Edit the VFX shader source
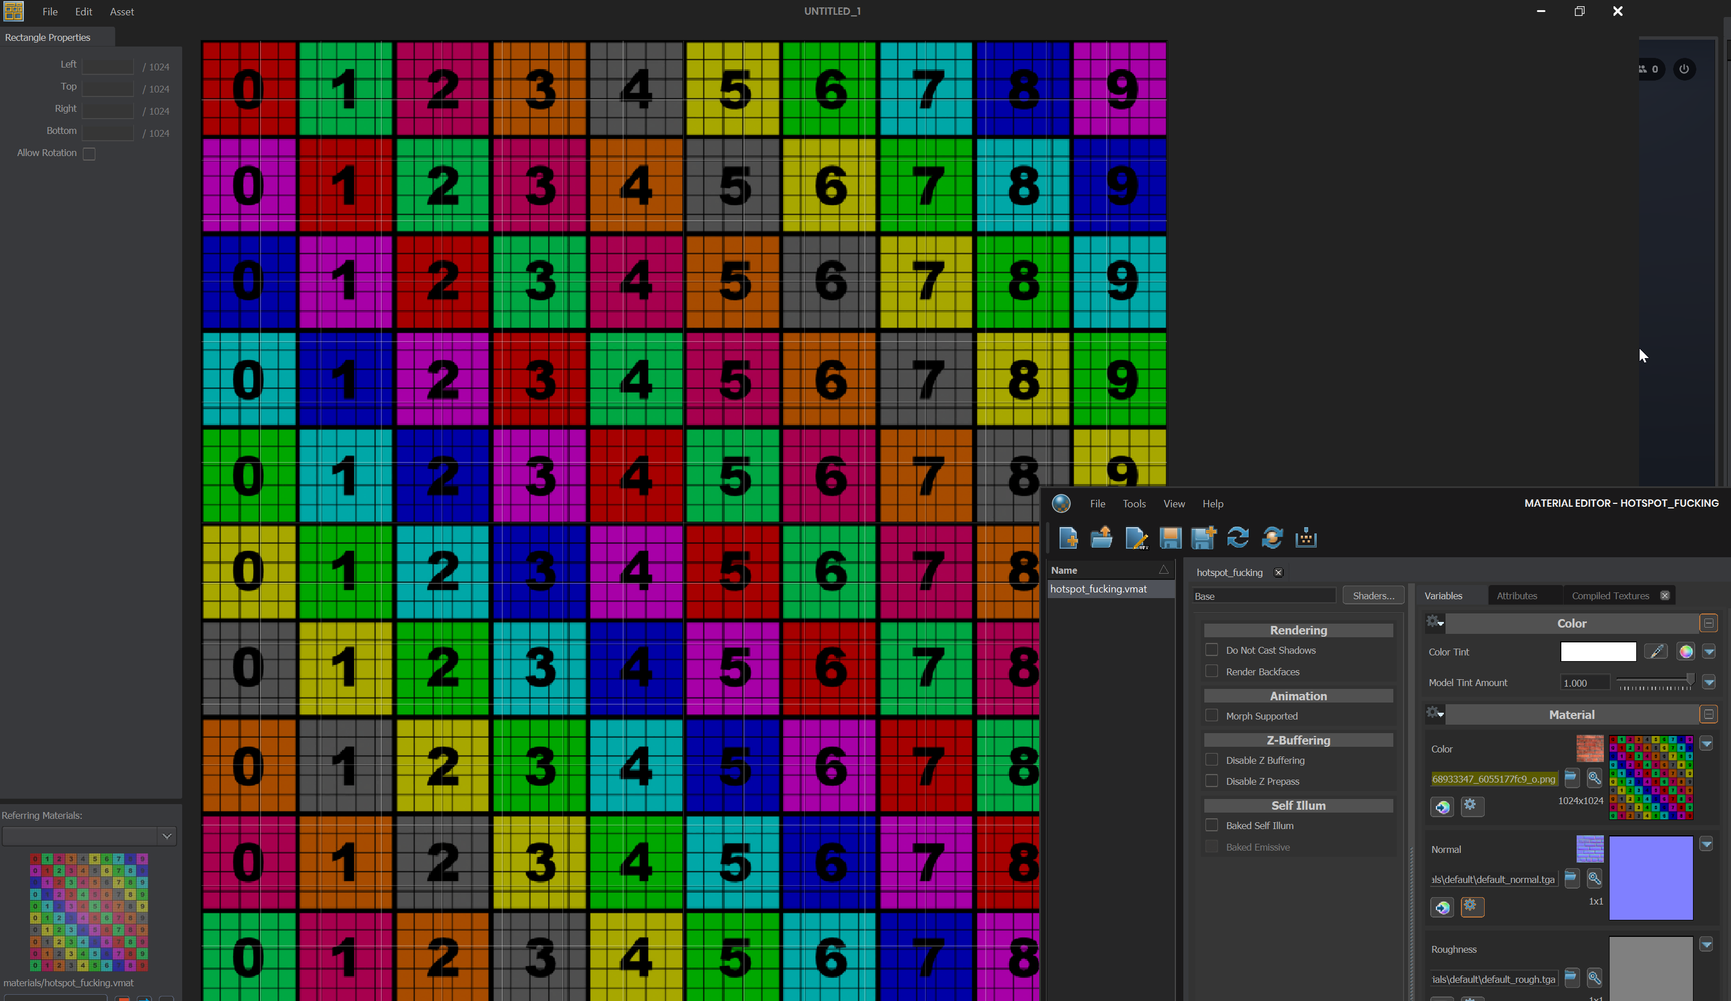The width and height of the screenshot is (1731, 1001). tap(1137, 539)
